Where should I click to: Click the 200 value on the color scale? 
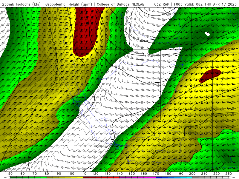[x=192, y=174]
